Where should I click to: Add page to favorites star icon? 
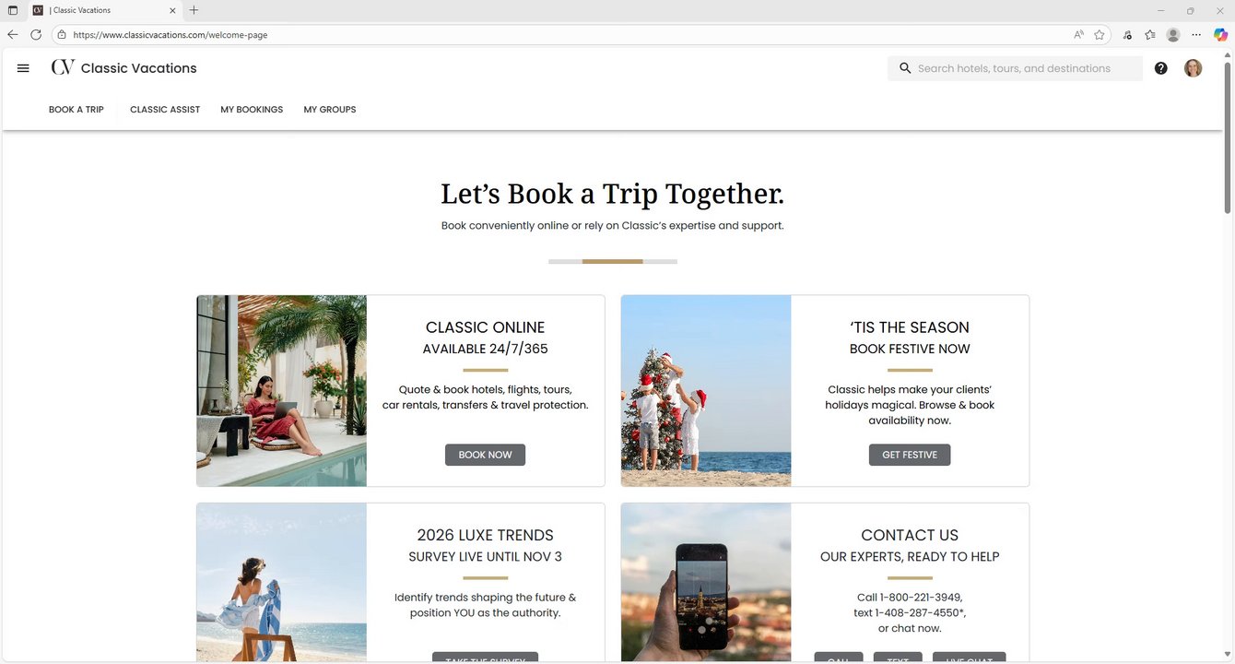1100,35
